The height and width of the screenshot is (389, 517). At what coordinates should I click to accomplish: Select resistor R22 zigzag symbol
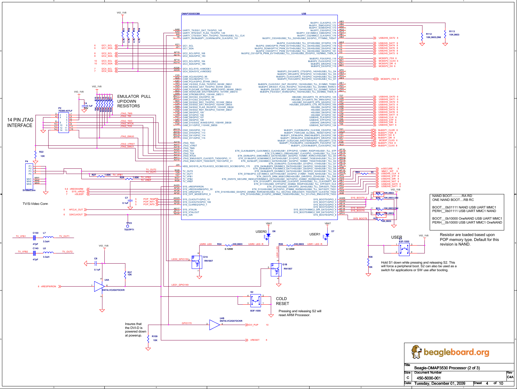tap(35, 154)
